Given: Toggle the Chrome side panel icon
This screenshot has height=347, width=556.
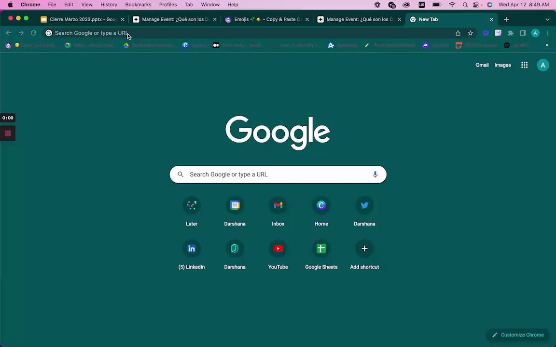Looking at the screenshot, I should (523, 33).
